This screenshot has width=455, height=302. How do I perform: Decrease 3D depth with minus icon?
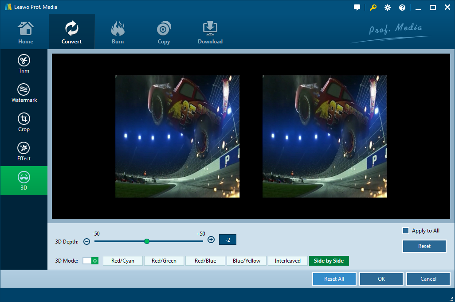(86, 241)
